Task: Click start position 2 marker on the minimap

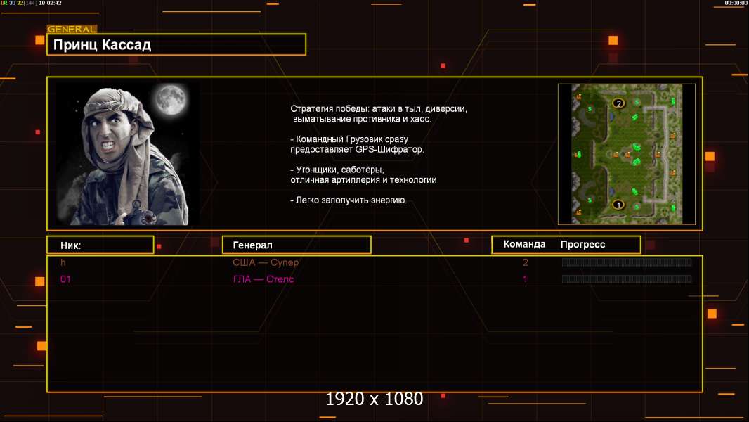Action: tap(618, 103)
